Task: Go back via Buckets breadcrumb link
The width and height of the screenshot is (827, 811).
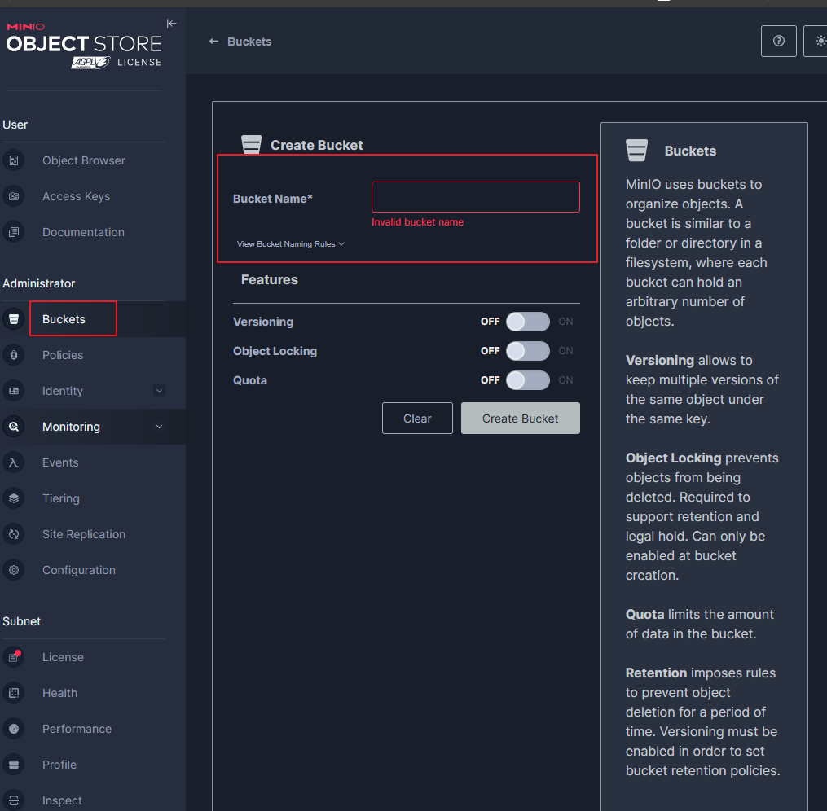Action: 249,41
